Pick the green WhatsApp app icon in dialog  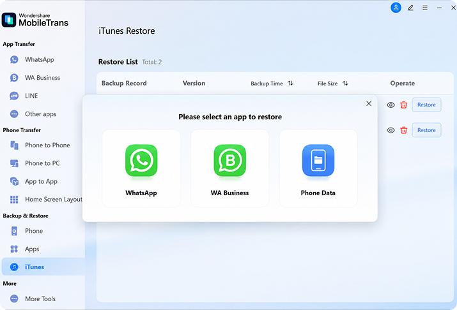(x=141, y=160)
